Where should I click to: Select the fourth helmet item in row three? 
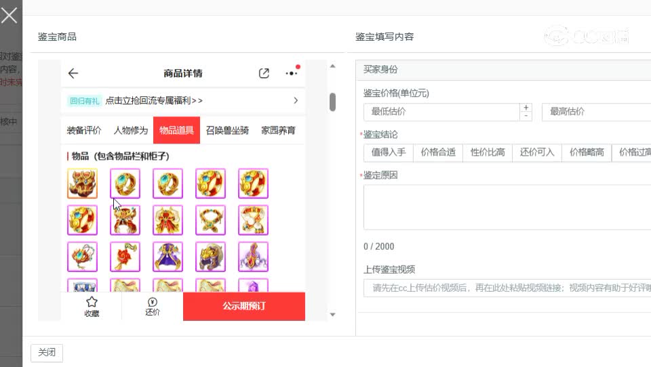(x=210, y=257)
